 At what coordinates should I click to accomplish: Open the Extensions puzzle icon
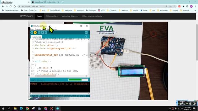tap(183, 6)
